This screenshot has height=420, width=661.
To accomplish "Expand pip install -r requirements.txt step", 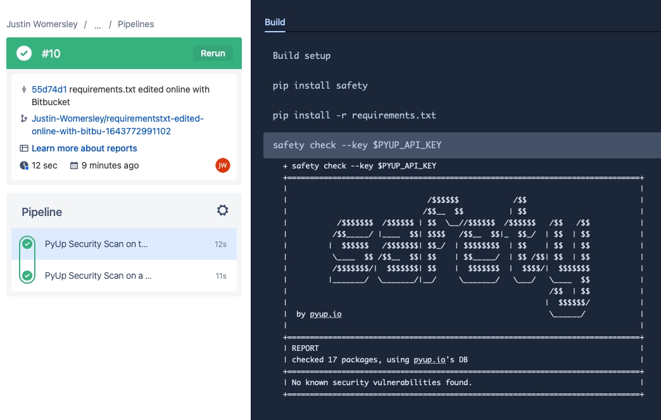I will [x=355, y=115].
